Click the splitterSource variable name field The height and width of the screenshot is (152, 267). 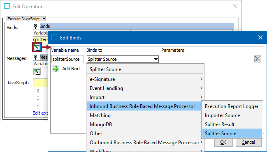click(x=67, y=59)
